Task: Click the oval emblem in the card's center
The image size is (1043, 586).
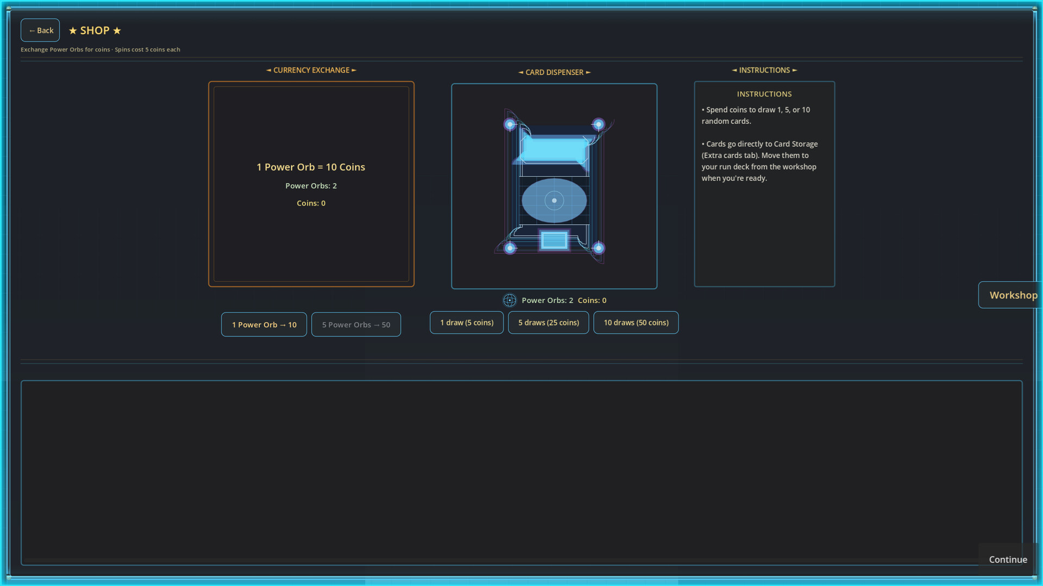Action: tap(554, 200)
